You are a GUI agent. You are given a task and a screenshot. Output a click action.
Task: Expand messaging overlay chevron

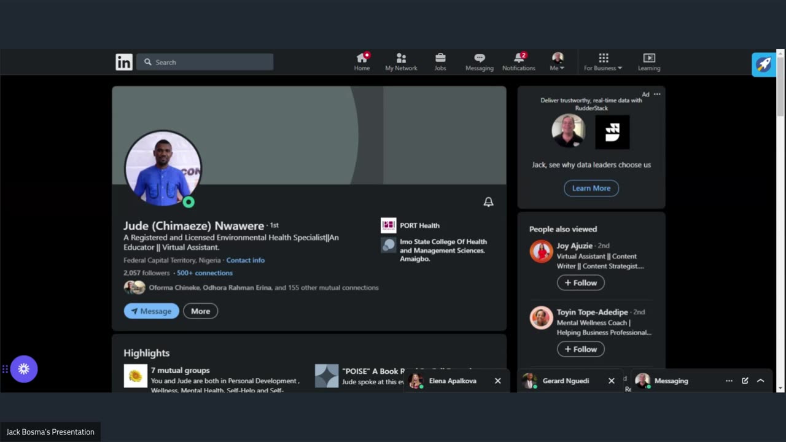point(760,381)
